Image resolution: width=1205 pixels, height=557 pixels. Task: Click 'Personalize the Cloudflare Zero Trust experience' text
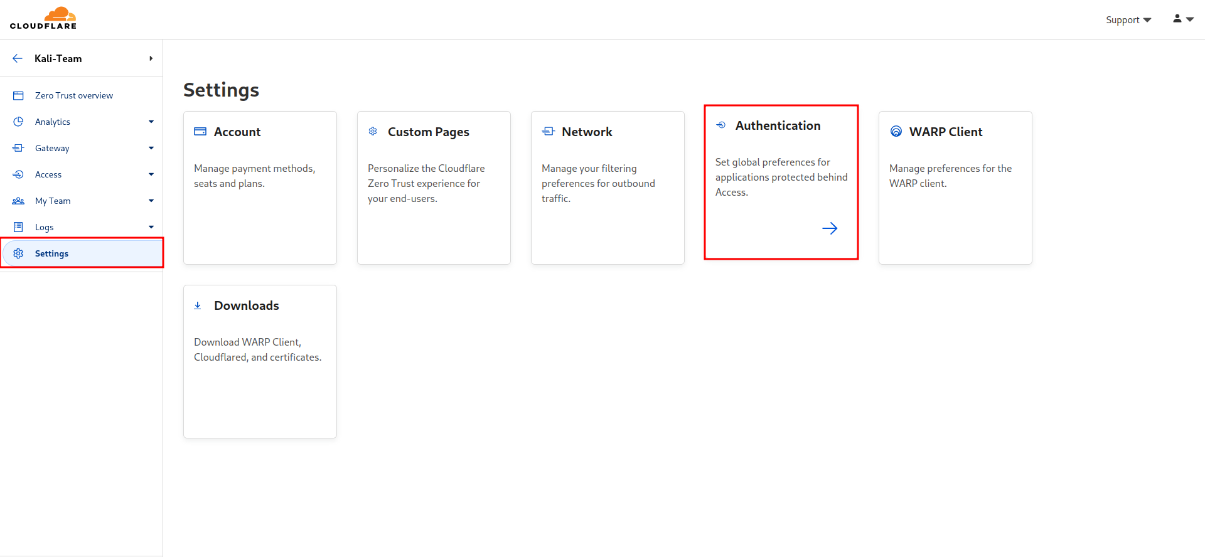[x=426, y=183]
